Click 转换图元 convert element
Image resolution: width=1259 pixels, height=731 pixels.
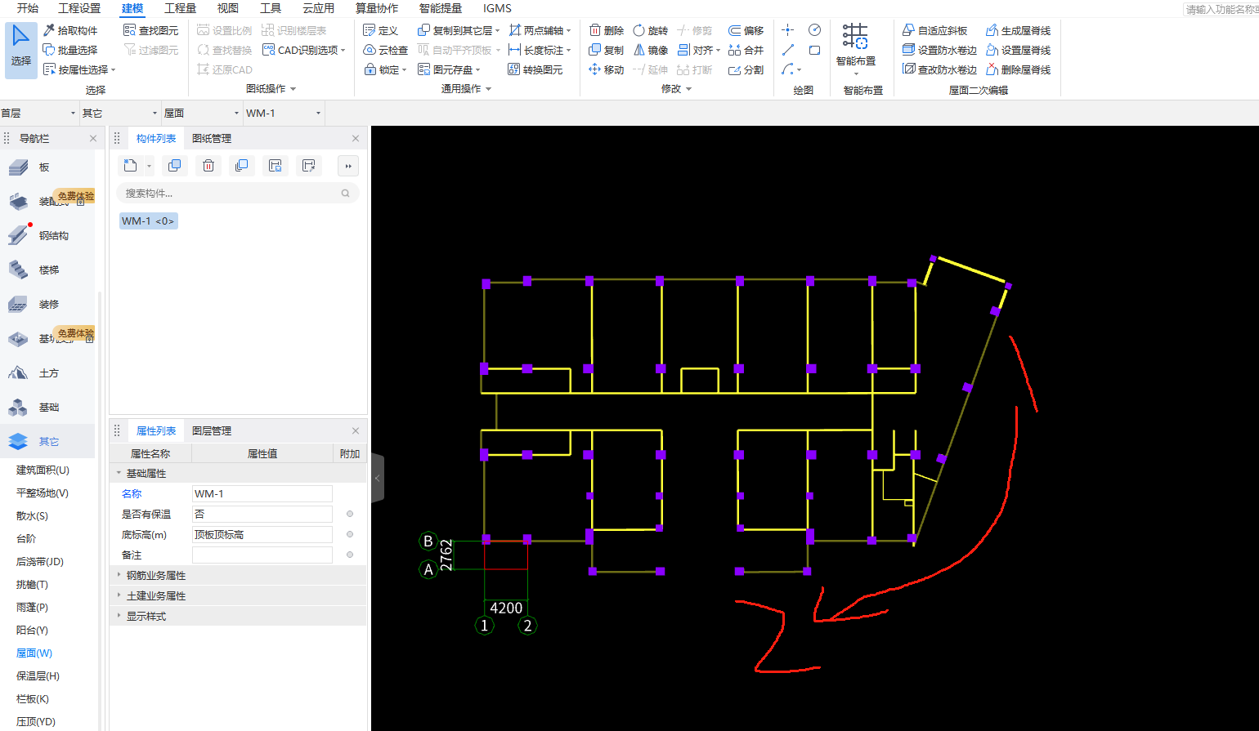(x=535, y=69)
